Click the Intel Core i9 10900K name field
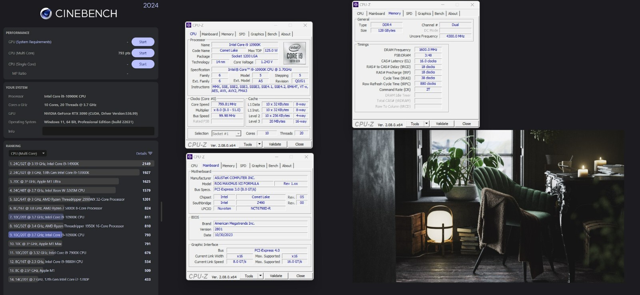Viewport: 640px width, 295px height. [245, 45]
